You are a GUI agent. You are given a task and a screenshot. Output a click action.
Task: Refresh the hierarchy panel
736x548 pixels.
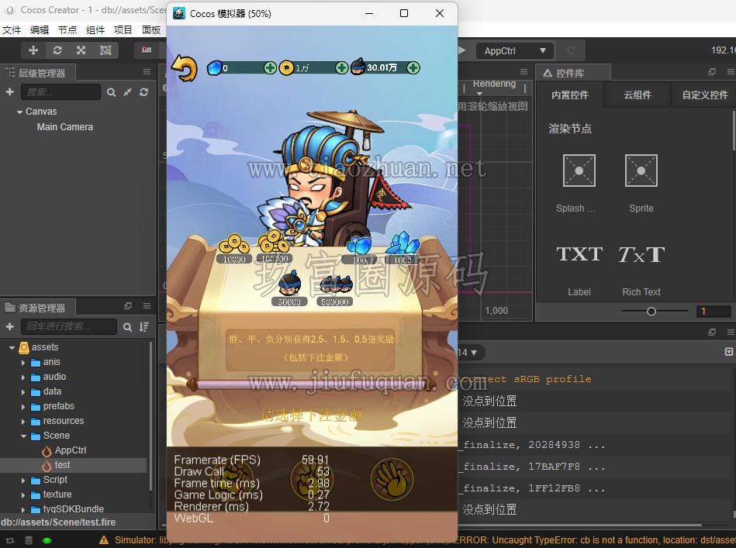click(x=143, y=92)
